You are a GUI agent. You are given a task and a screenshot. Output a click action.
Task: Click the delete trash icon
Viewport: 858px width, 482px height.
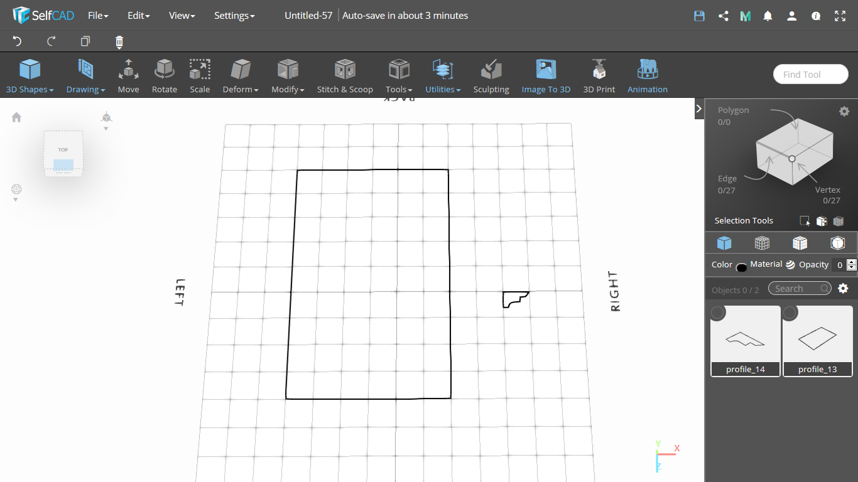coord(119,42)
